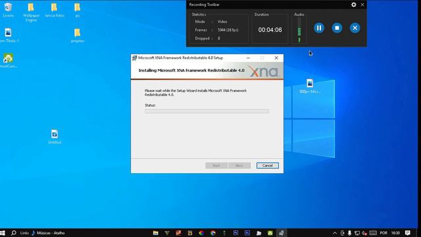
Task: Click the audio level meter
Action: click(x=299, y=30)
